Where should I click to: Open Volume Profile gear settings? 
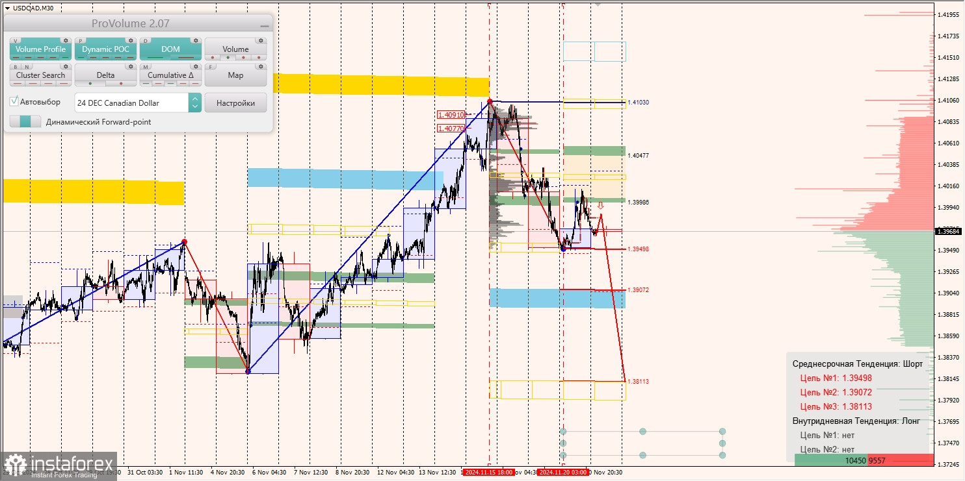[66, 40]
